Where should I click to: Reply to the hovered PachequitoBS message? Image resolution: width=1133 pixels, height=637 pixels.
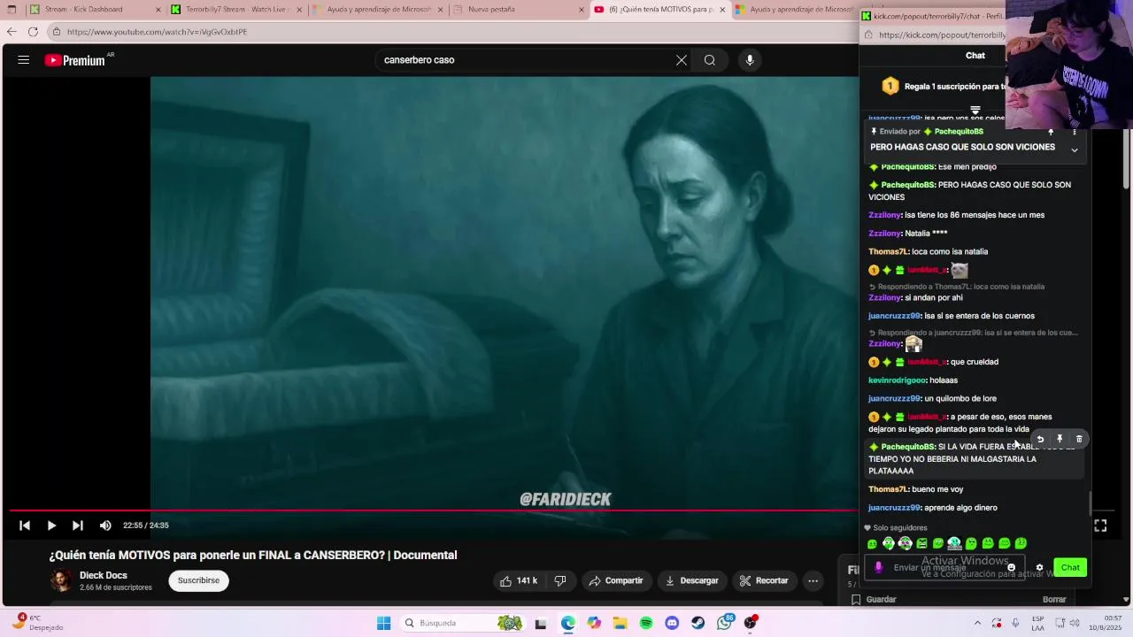[x=1040, y=439]
